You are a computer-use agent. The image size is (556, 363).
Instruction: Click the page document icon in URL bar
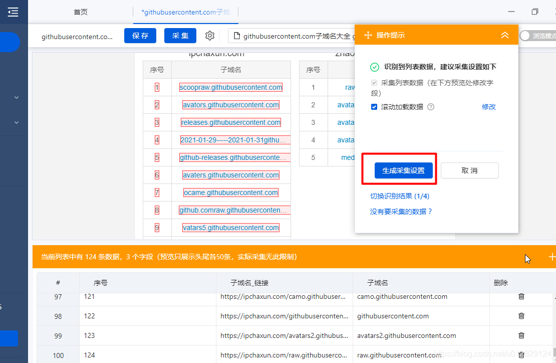237,36
